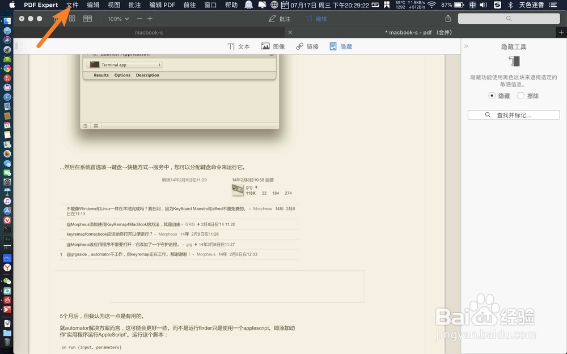This screenshot has width=567, height=354.
Task: Open the 100% zoom level dropdown
Action: coord(119,19)
